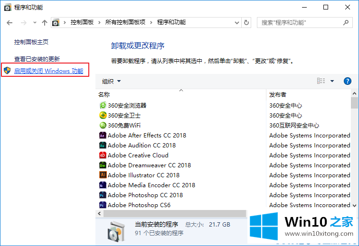359x246 pixels.
Task: Click the 21.7 GB total size value
Action: 219,225
